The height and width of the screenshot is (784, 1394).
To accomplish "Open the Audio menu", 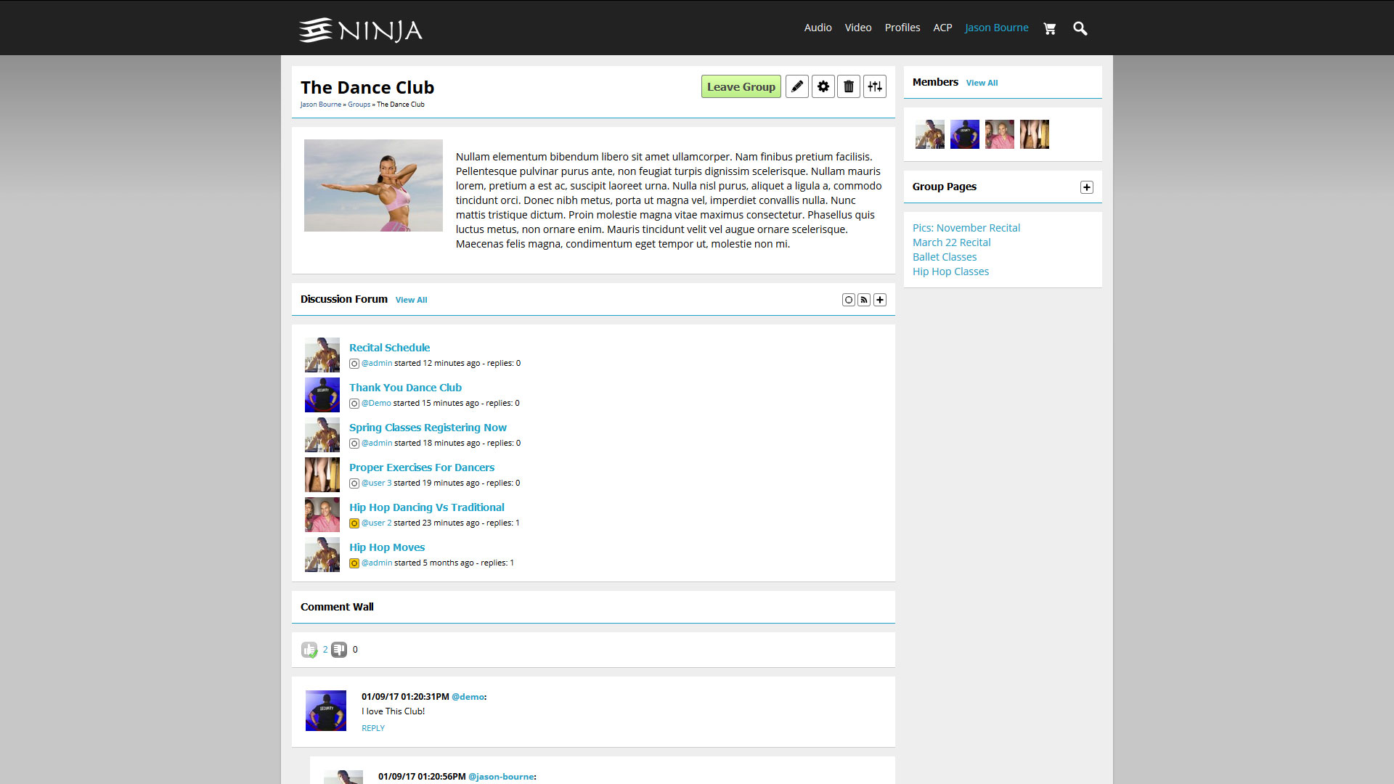I will tap(818, 28).
